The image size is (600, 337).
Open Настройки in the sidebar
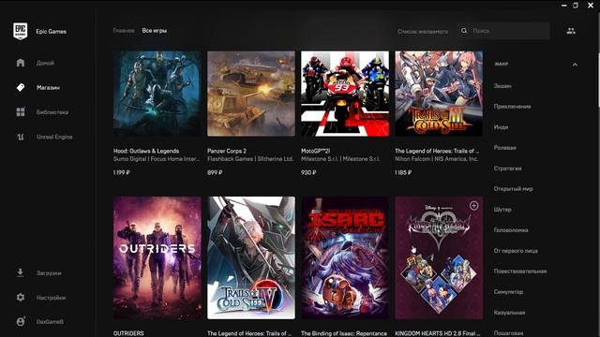(52, 298)
